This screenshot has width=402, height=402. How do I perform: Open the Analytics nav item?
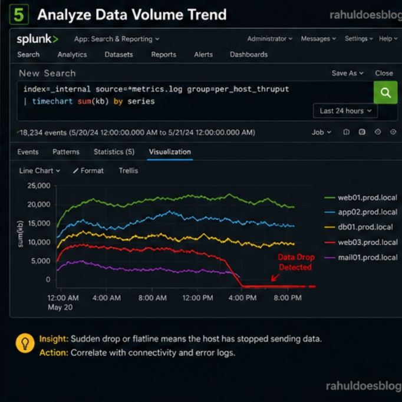coord(72,55)
